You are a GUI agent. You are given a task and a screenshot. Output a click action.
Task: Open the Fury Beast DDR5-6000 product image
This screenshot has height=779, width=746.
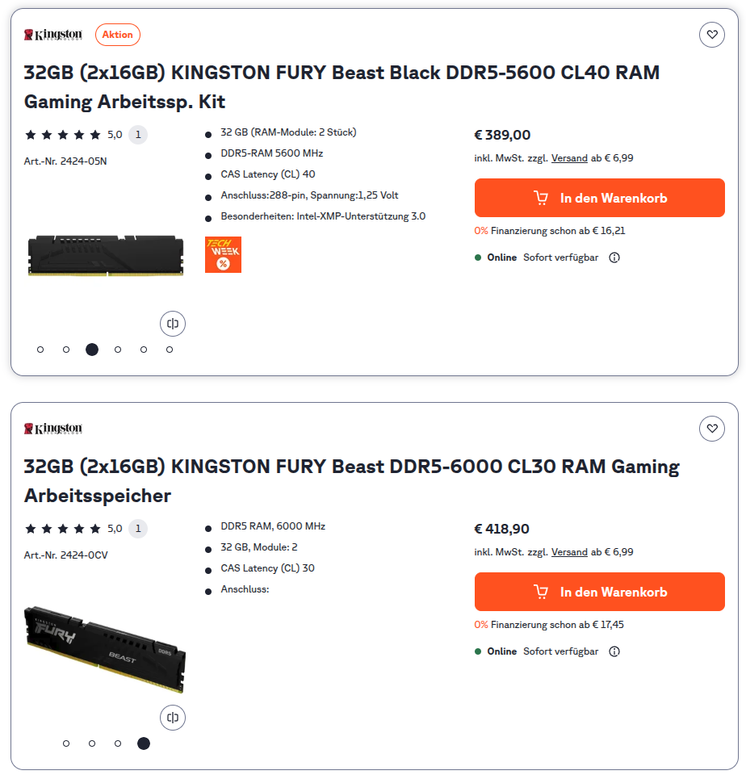coord(105,648)
